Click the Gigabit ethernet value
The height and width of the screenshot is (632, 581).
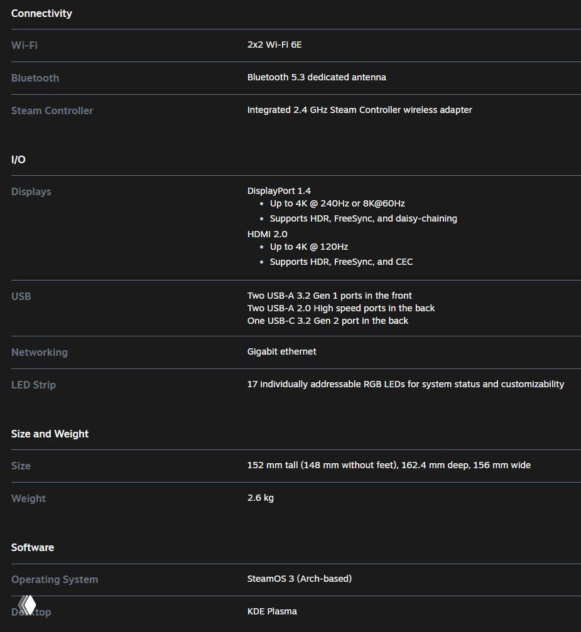(x=282, y=351)
